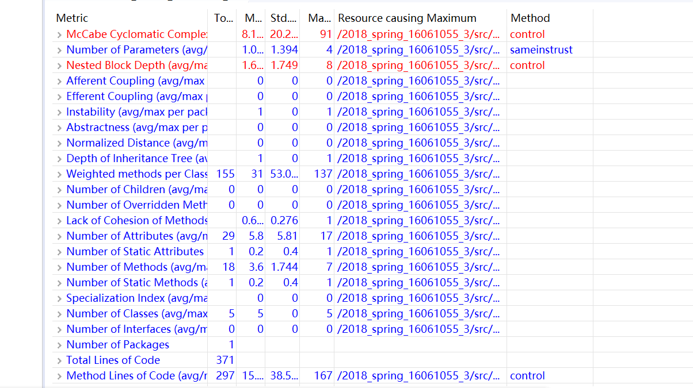Expand the McCabe Cyclomatic Complexity row
The width and height of the screenshot is (693, 388).
[59, 34]
